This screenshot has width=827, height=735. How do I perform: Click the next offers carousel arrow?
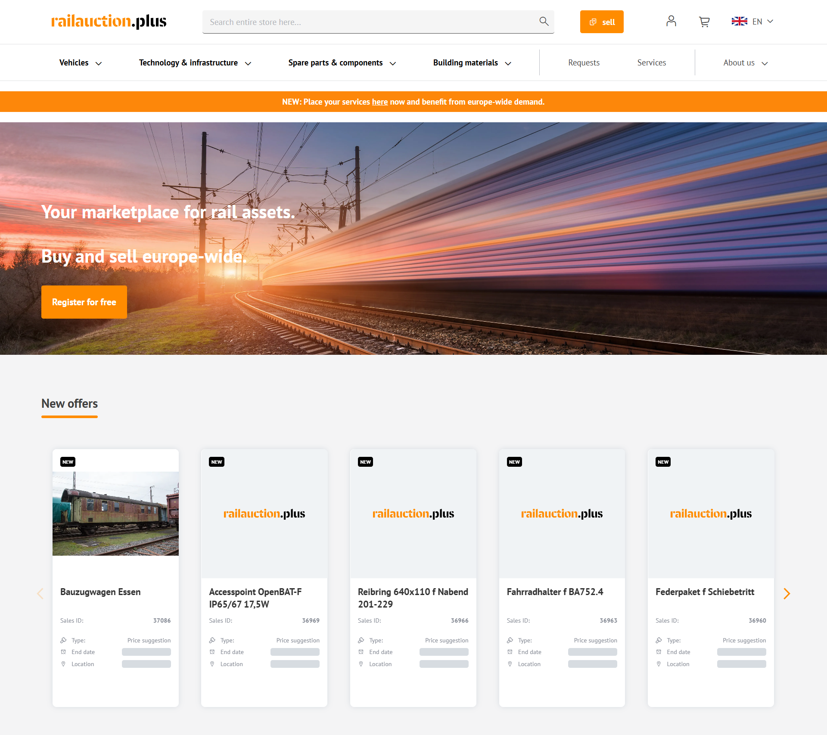[787, 594]
